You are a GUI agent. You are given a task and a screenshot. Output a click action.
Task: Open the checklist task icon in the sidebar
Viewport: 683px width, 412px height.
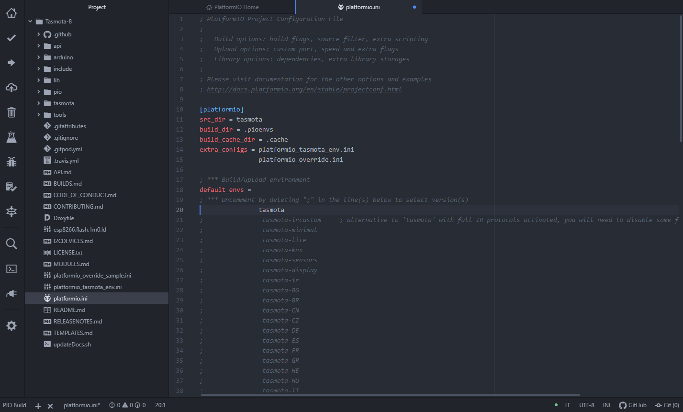coord(11,187)
